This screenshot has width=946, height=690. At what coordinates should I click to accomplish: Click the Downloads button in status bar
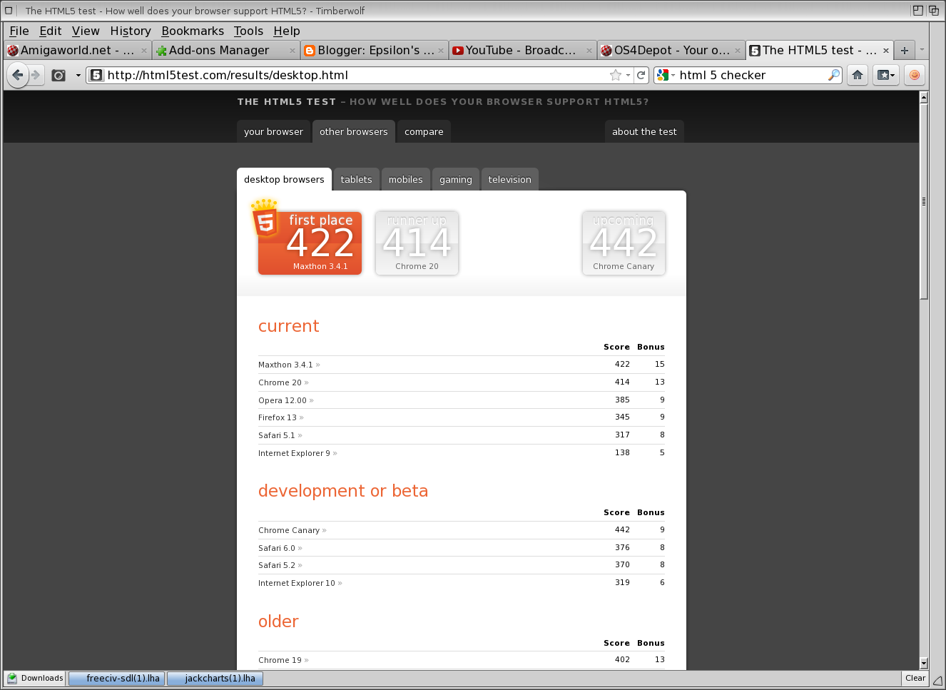coord(35,678)
